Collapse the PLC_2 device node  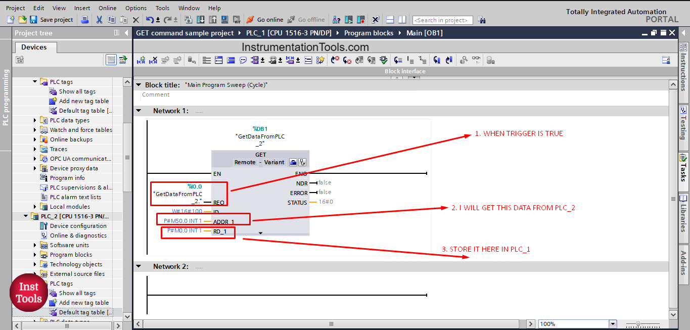(26, 216)
